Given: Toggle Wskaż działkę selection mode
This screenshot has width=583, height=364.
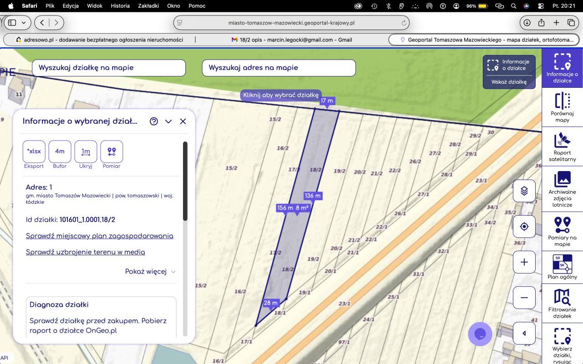Looking at the screenshot, I should (x=509, y=82).
